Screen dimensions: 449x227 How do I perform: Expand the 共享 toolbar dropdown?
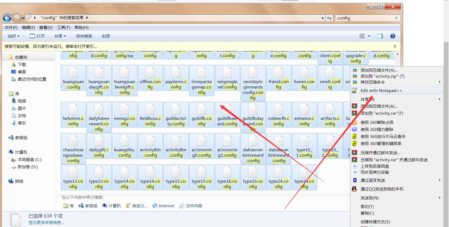click(60, 36)
